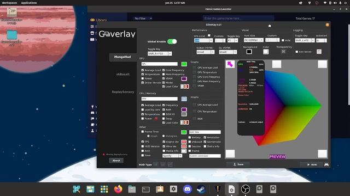Open the ZIP file on the desktop
Screen dimensions: 350x196
(11, 12)
